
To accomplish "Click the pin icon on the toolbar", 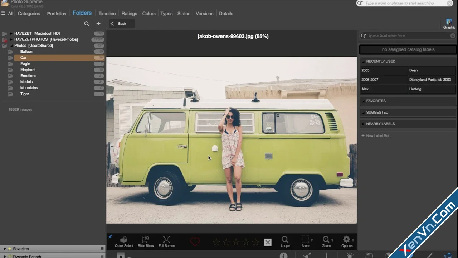I will click(x=110, y=236).
